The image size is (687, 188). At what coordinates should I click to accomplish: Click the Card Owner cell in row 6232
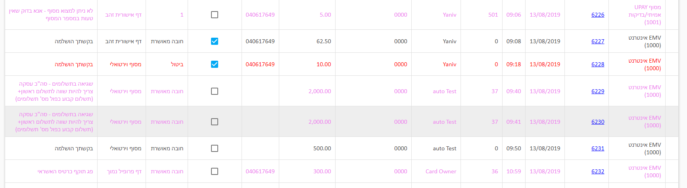441,171
